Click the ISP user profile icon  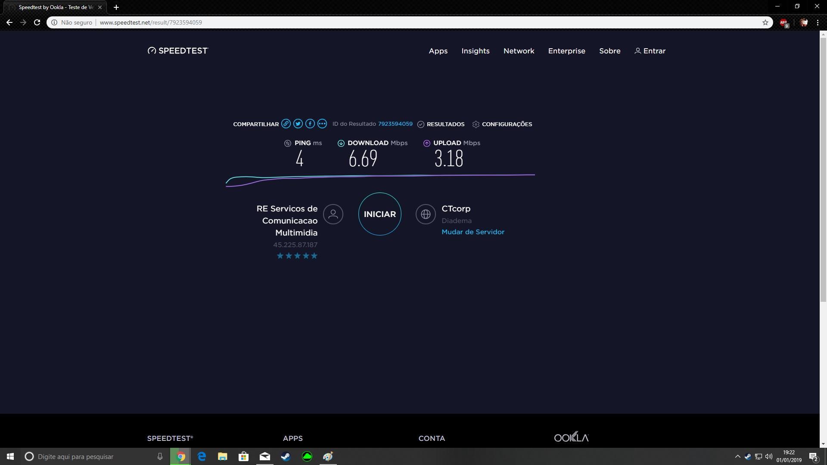point(333,214)
